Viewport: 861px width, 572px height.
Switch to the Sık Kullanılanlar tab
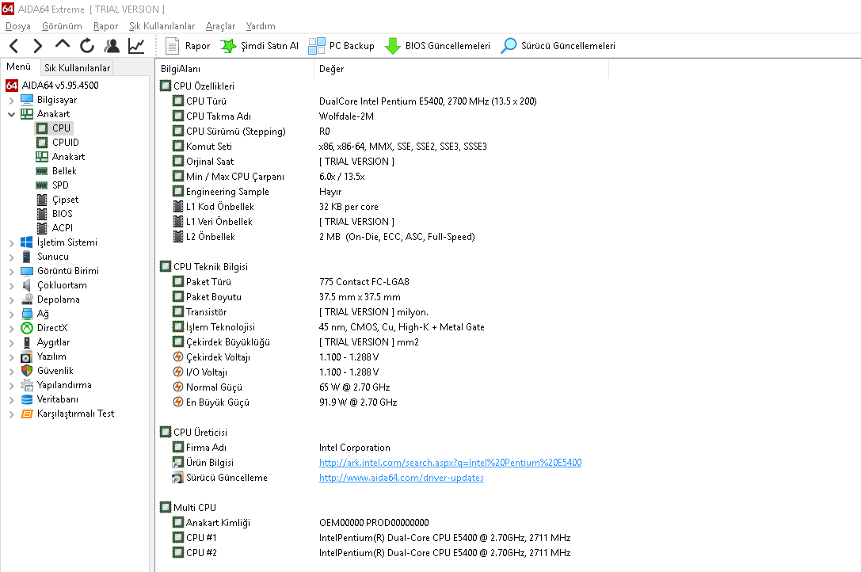point(77,68)
